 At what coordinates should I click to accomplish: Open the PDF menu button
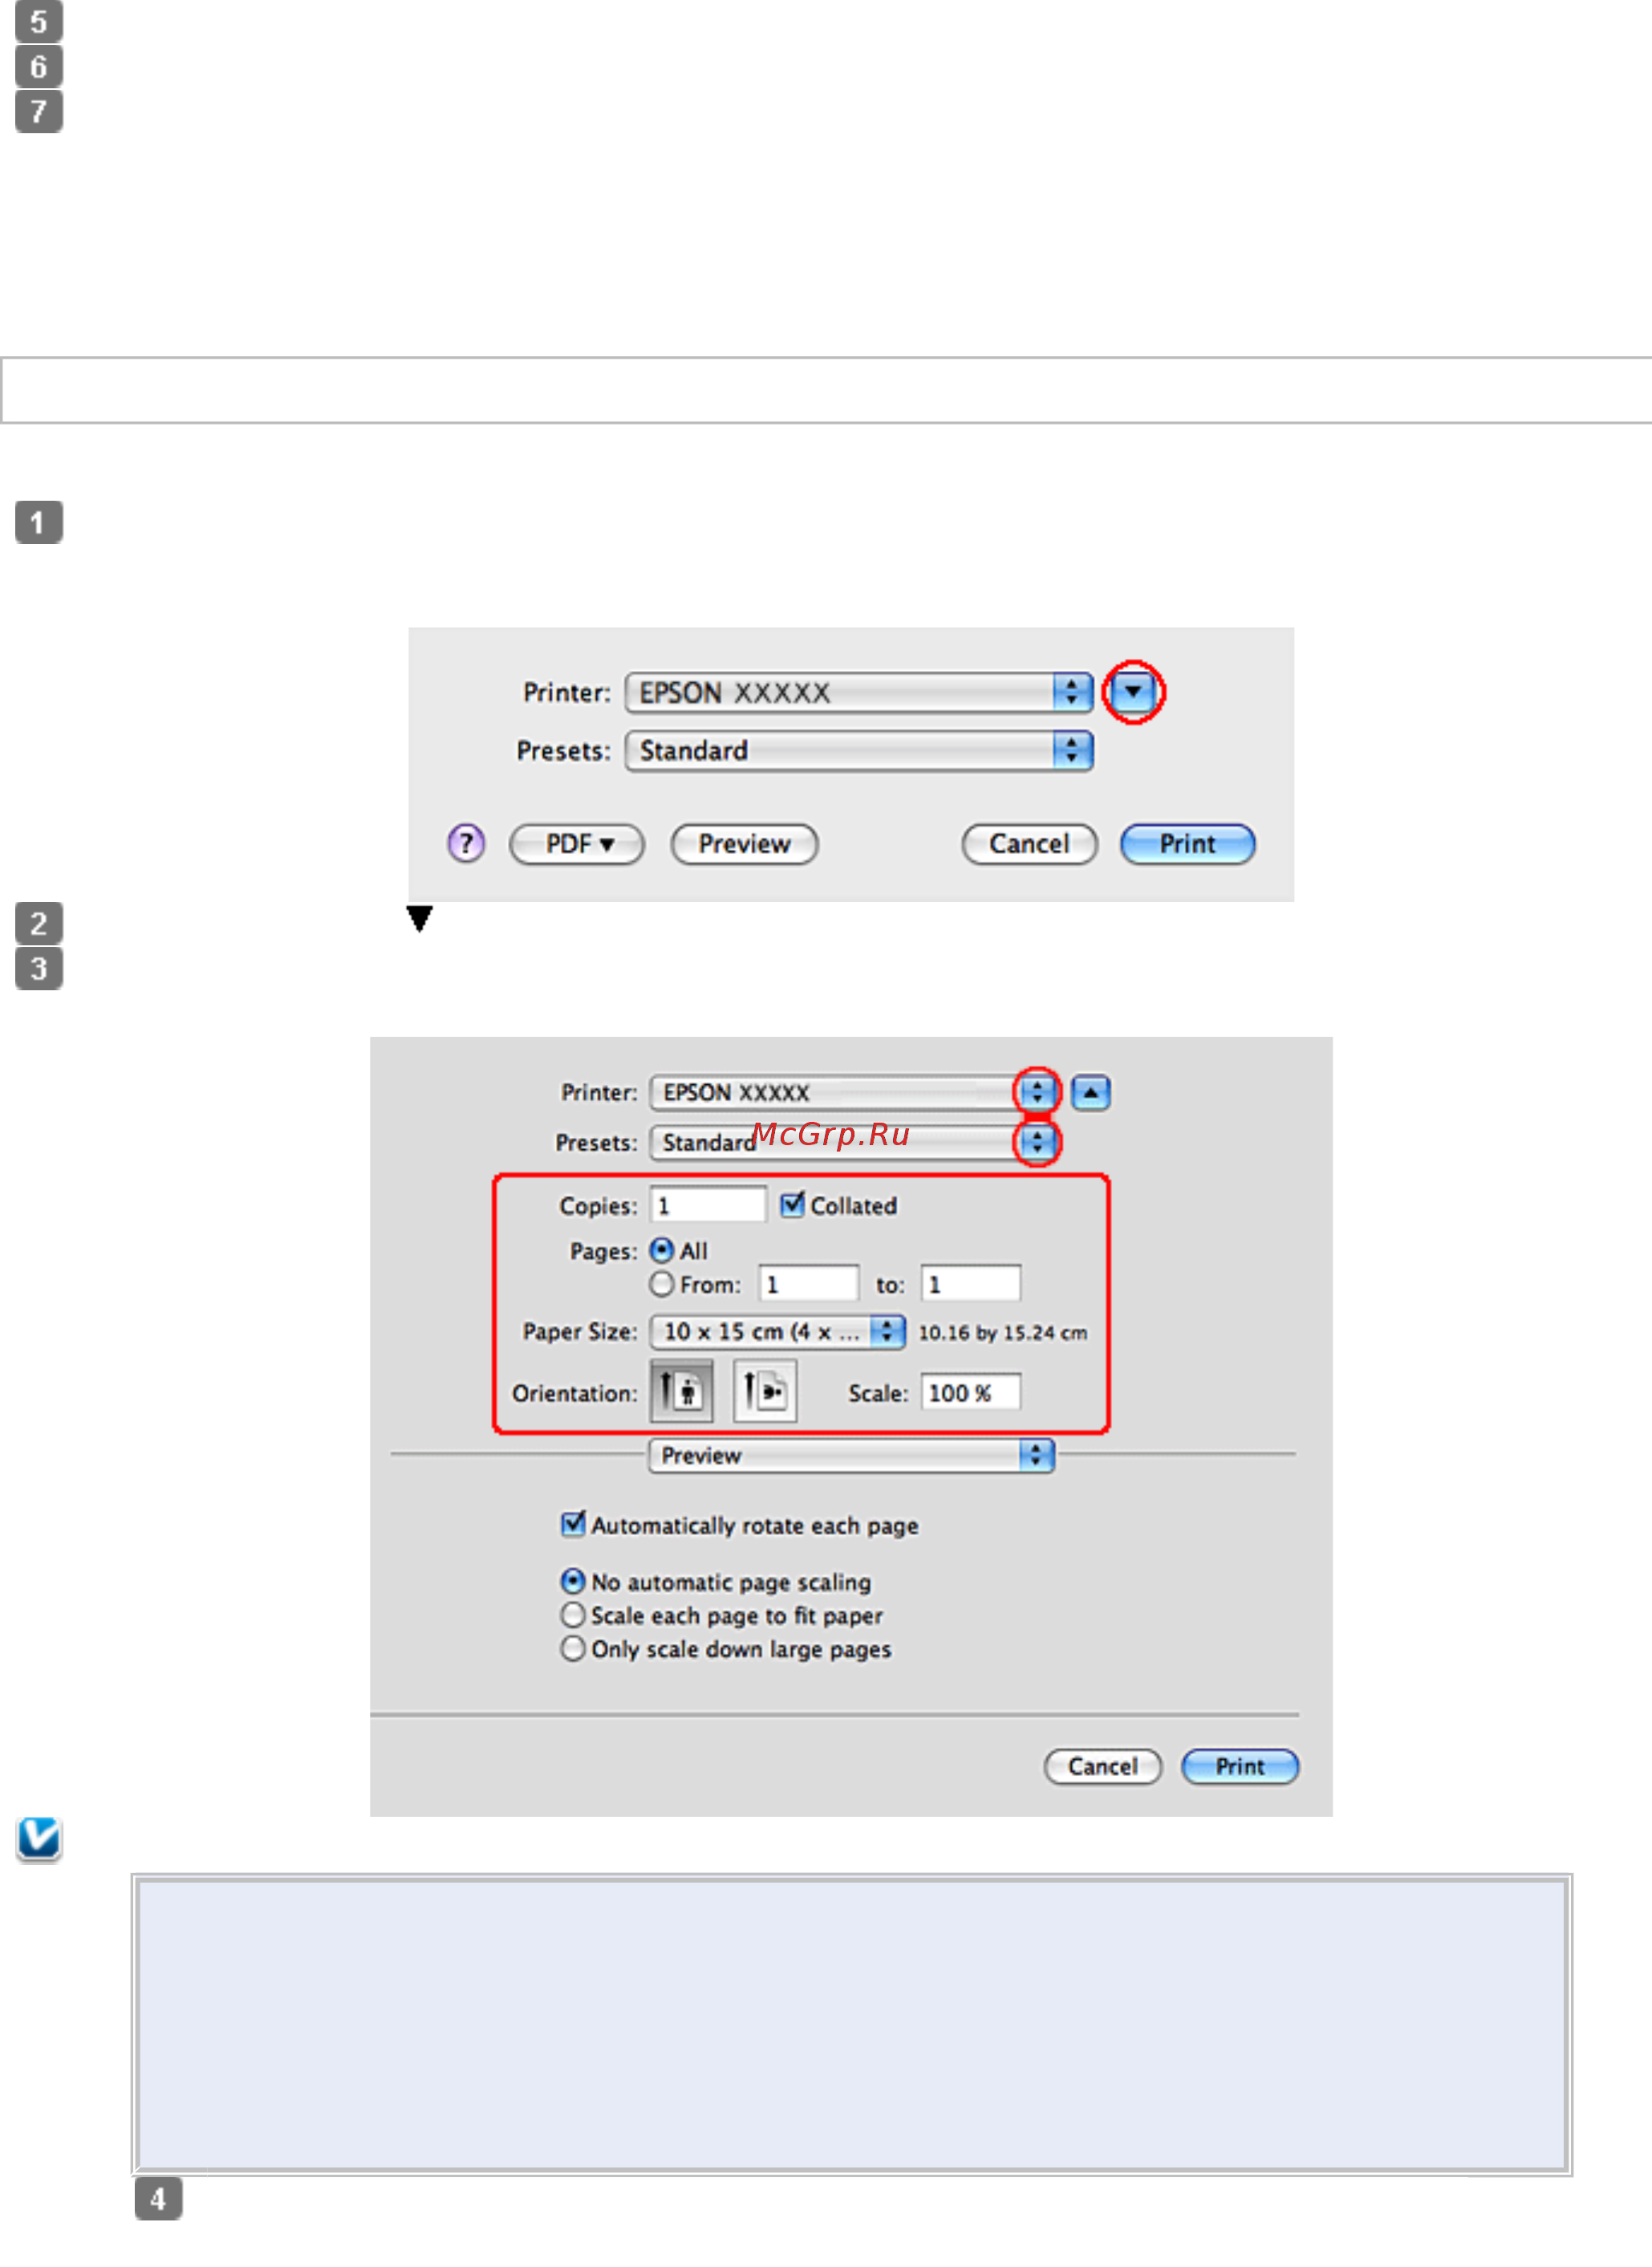point(577,844)
